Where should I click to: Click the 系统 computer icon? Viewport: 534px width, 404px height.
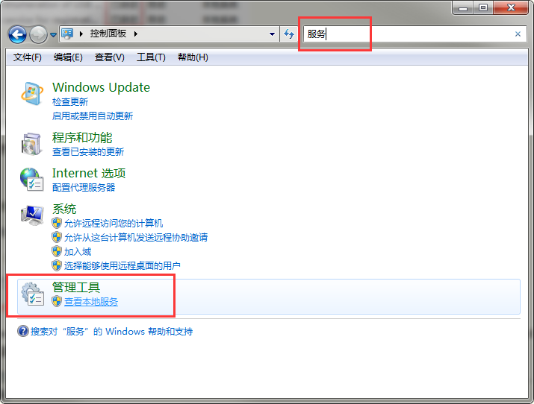pos(31,215)
